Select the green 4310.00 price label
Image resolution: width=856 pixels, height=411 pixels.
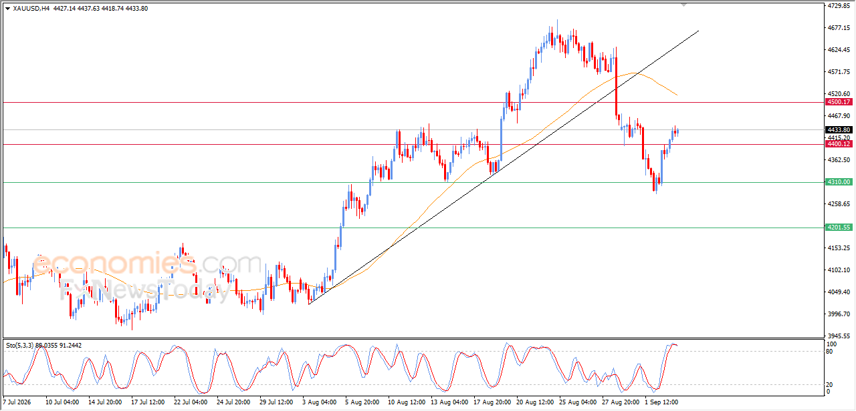(838, 181)
